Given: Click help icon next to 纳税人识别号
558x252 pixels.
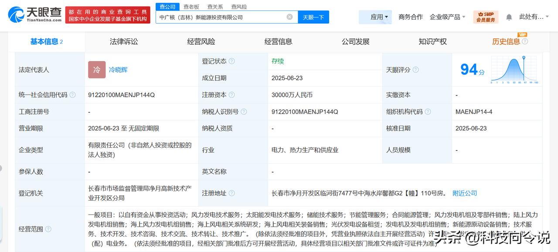Looking at the screenshot, I should [x=243, y=112].
